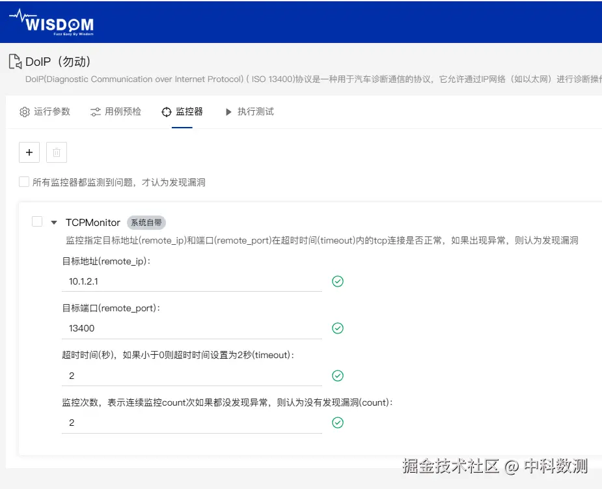Click the 目标端口(remote_port) label
The image size is (602, 489).
pyautogui.click(x=111, y=308)
